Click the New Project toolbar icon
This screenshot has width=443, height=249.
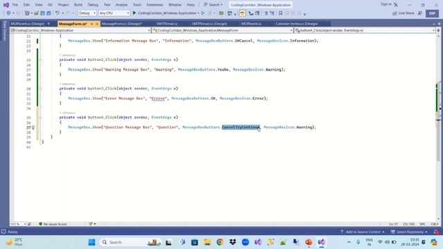coord(27,13)
